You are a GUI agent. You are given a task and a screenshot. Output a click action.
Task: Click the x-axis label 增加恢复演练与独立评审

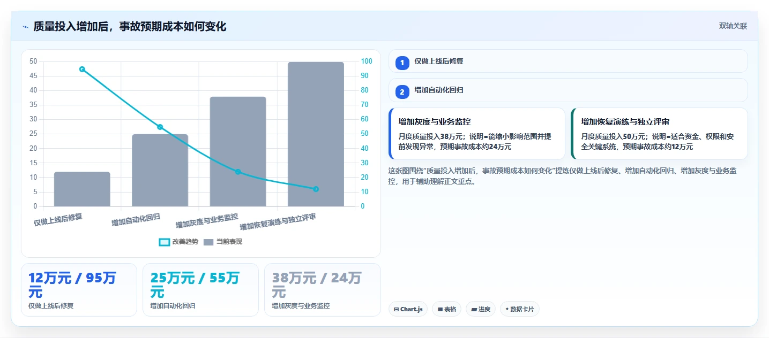(278, 221)
